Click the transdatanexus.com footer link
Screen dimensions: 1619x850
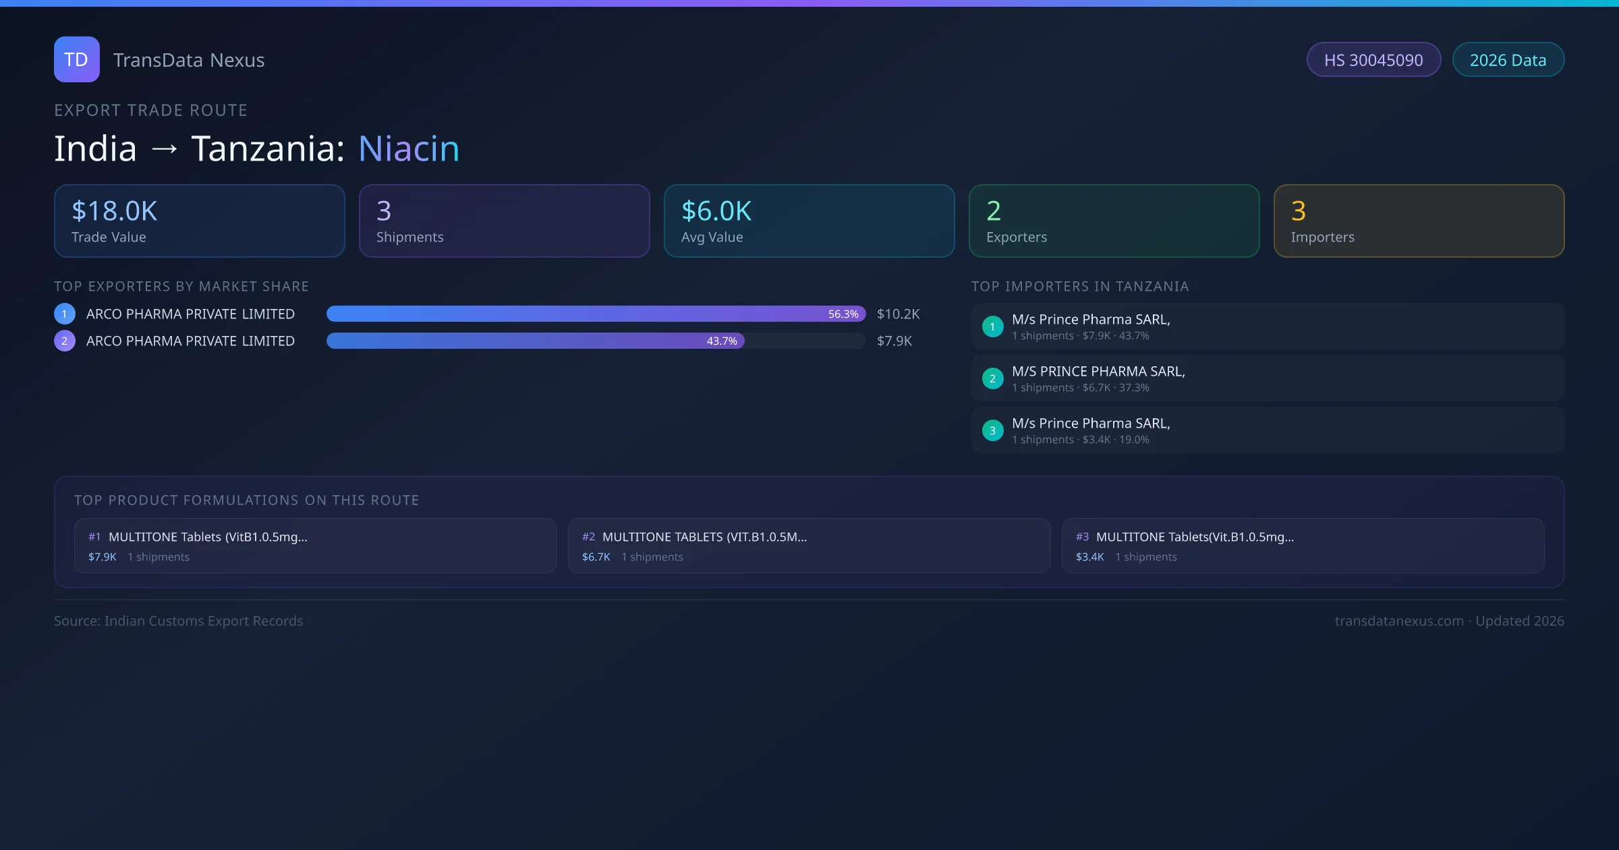click(x=1399, y=621)
